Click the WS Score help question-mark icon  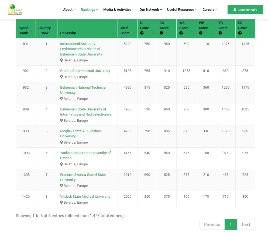pos(181,33)
